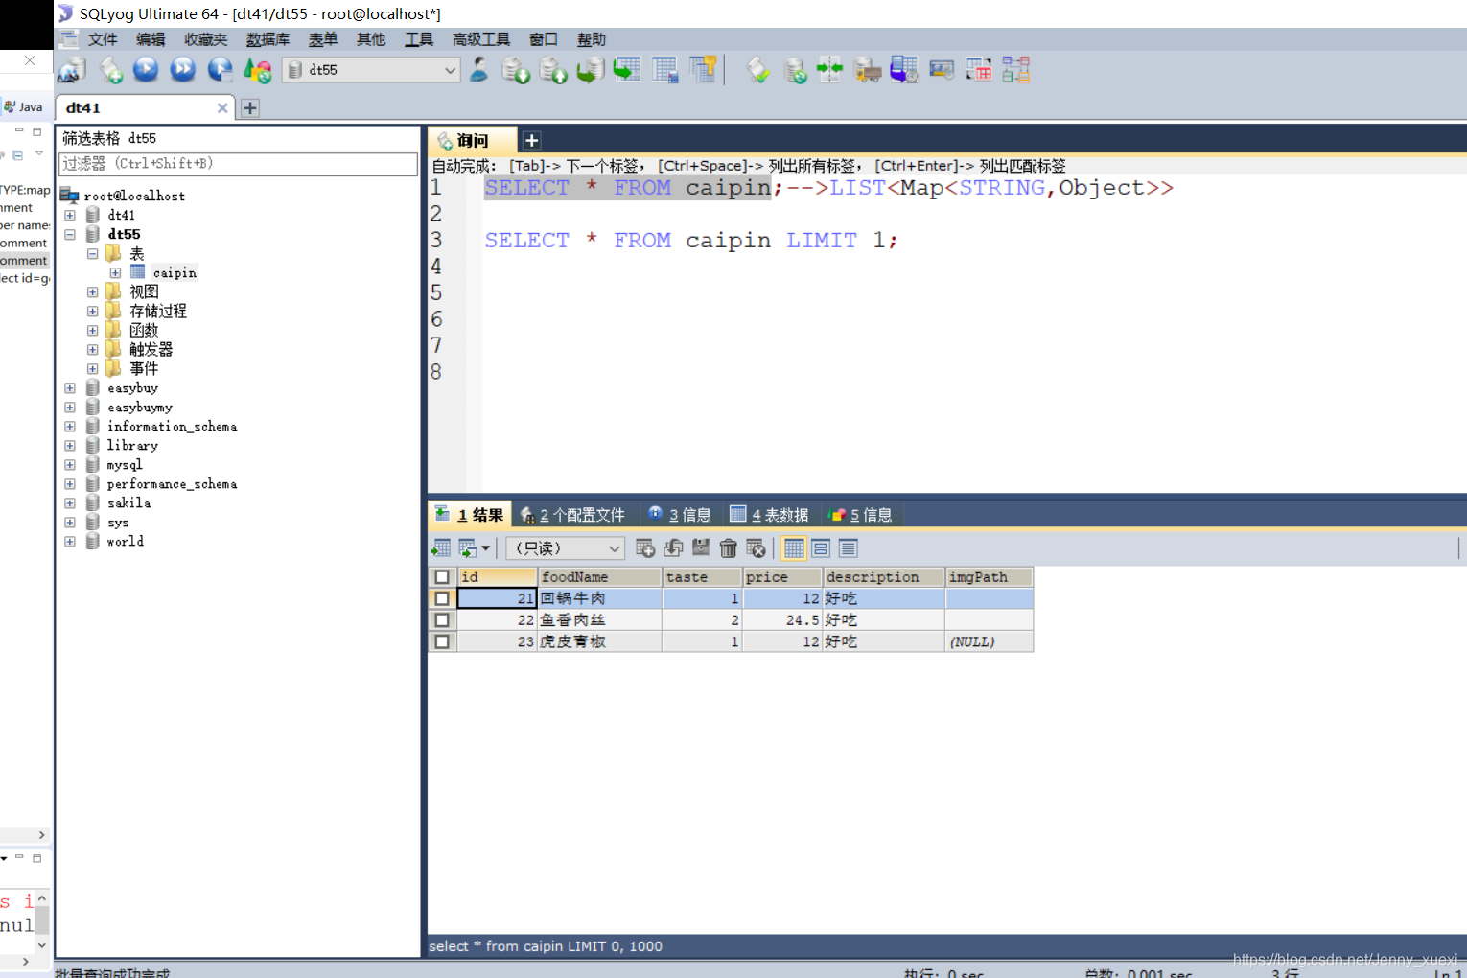Switch to the 2 个配置文件 tab
Screen dimensions: 1467x978
pyautogui.click(x=572, y=515)
